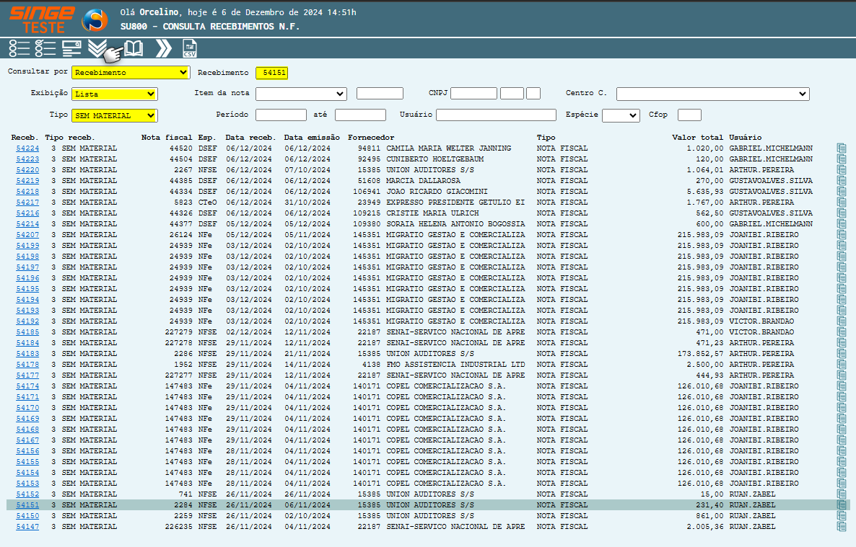Open the Tipo dropdown showing SEM MATERIAL
Screen dimensions: 856x547
(x=114, y=115)
